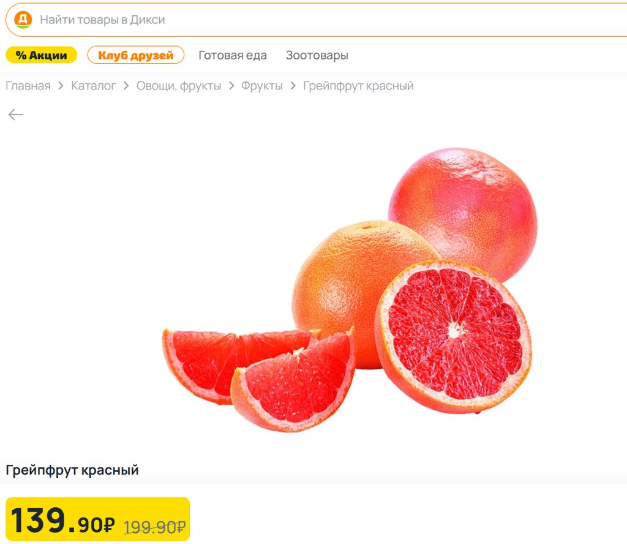The image size is (627, 544).
Task: Click the Грейпфрут красный product title
Action: [x=72, y=470]
